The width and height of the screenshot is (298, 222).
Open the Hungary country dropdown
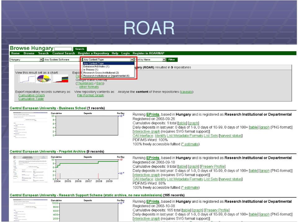pyautogui.click(x=26, y=60)
